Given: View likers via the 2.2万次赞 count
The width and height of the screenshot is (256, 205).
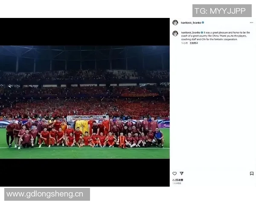Looking at the screenshot, I should 178,180.
